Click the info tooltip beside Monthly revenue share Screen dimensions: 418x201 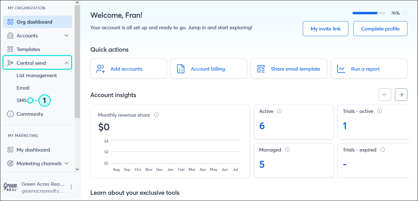pyautogui.click(x=156, y=115)
